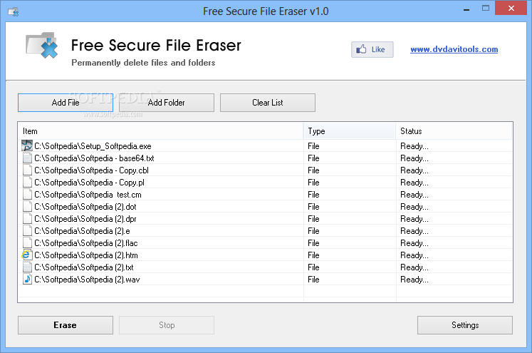This screenshot has width=532, height=353.
Task: Start erasing with the Erase button
Action: [66, 325]
